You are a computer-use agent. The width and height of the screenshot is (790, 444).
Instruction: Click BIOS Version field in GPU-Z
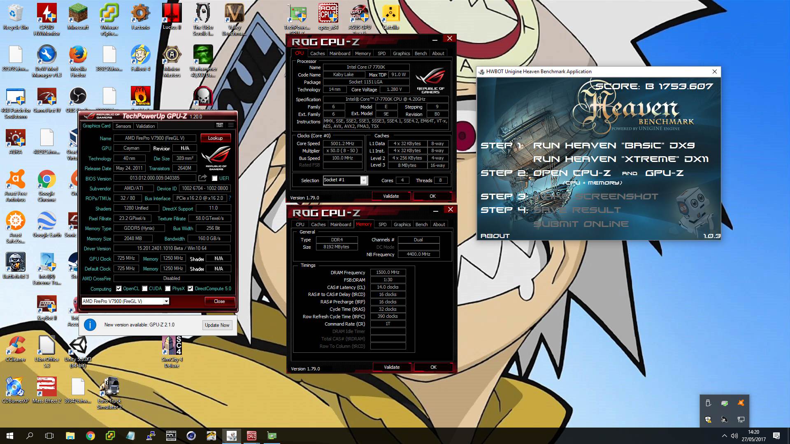click(155, 178)
